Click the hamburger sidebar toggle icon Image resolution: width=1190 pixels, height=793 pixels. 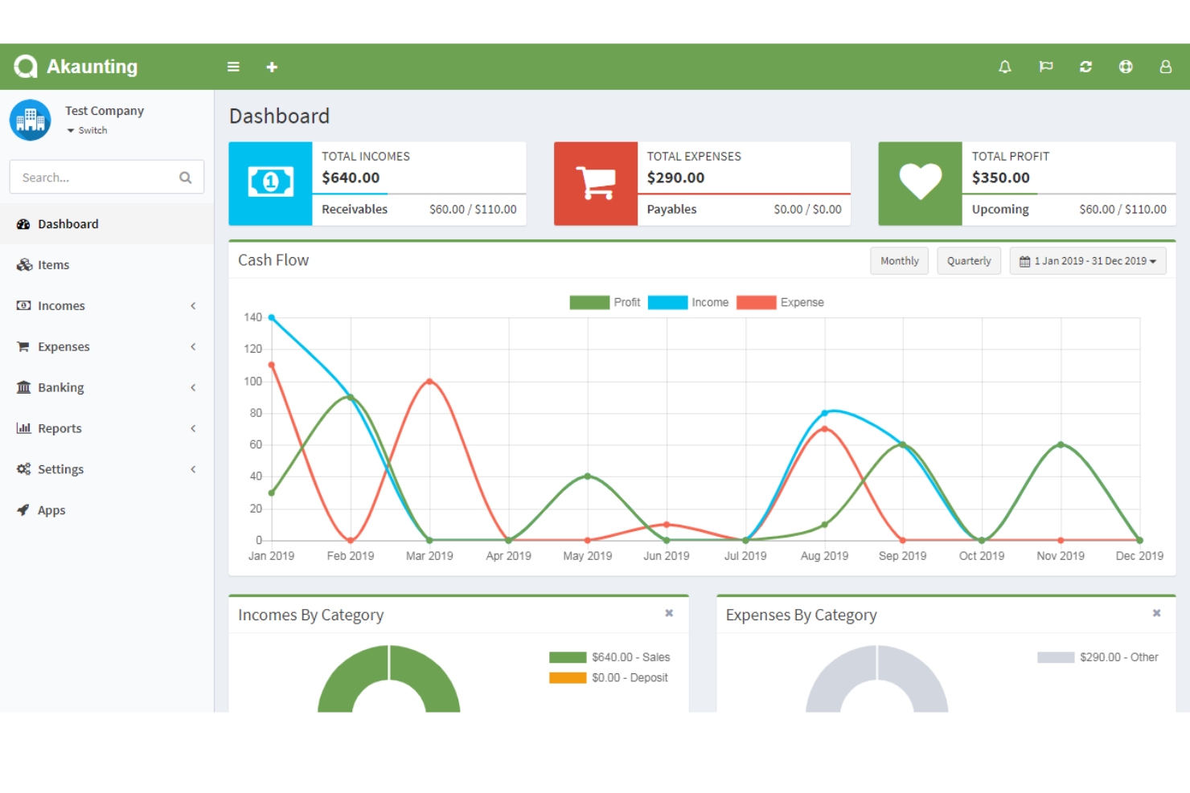tap(233, 67)
